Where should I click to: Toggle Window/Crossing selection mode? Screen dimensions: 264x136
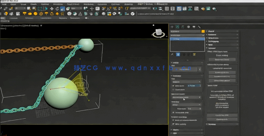[x=45, y=8]
